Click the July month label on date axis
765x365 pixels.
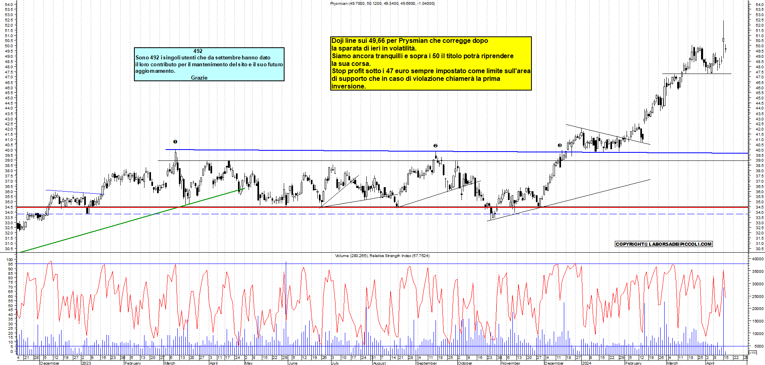[335, 363]
